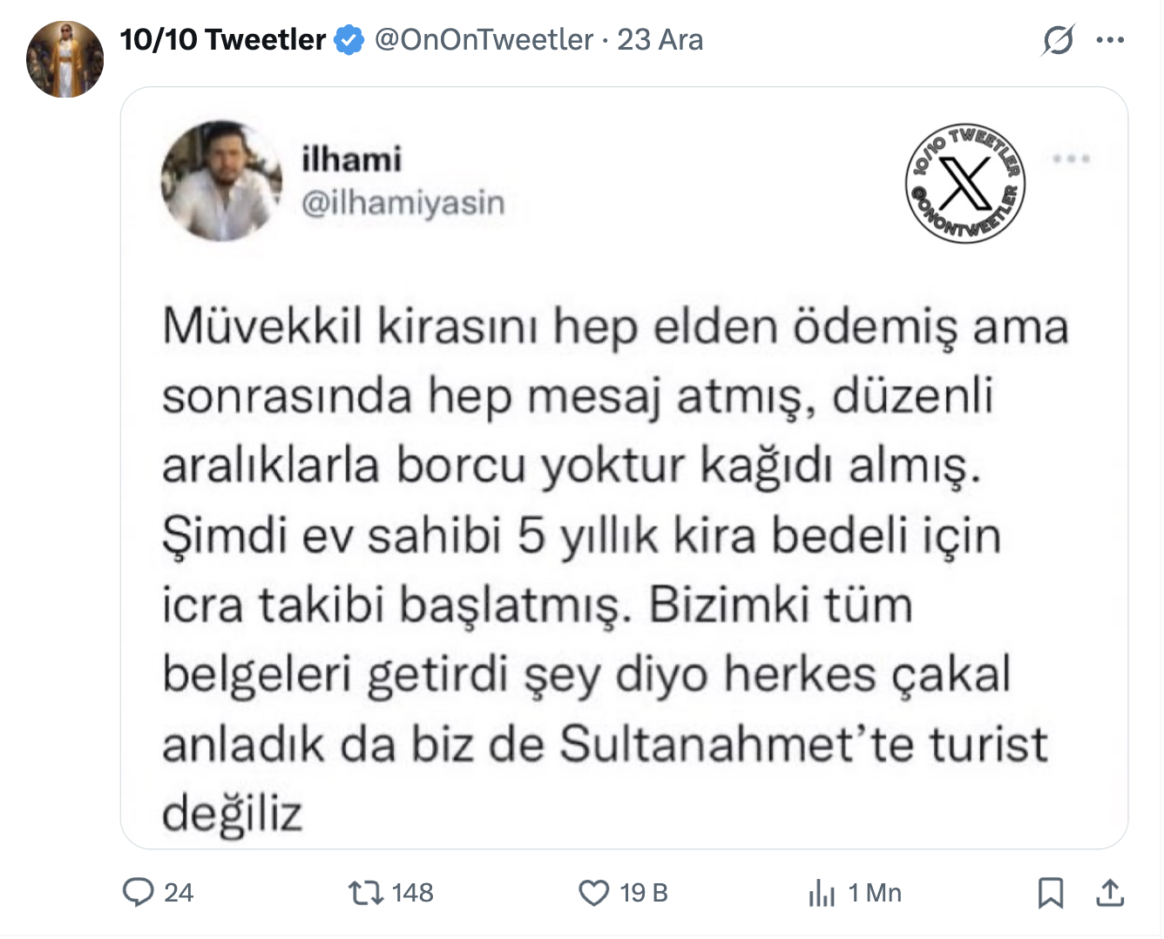Click the 19 B likes count

644,893
